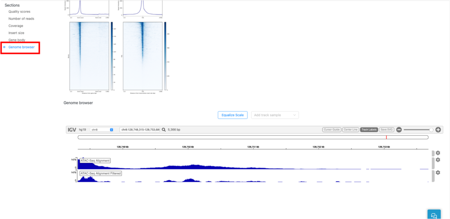Image resolution: width=450 pixels, height=219 pixels.
Task: Zoom out with the minus icon
Action: click(399, 130)
